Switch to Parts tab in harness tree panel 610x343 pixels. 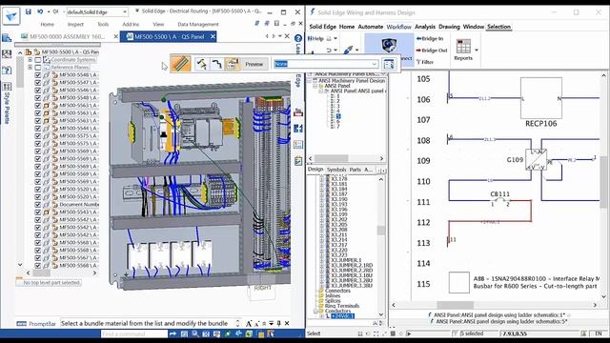[355, 170]
